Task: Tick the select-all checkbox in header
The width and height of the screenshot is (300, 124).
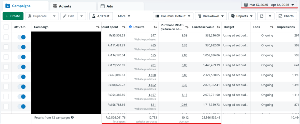Action: point(6,27)
